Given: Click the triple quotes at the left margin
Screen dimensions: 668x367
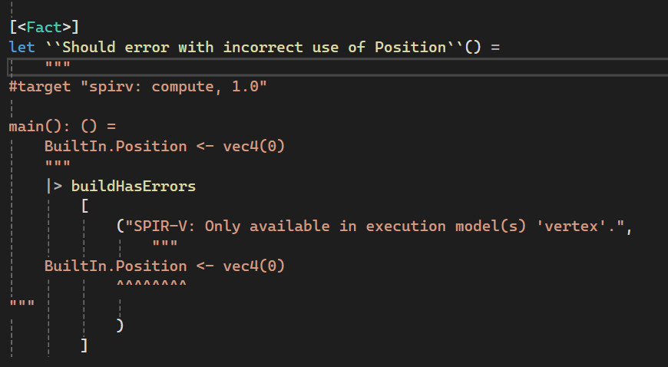Looking at the screenshot, I should [21, 303].
